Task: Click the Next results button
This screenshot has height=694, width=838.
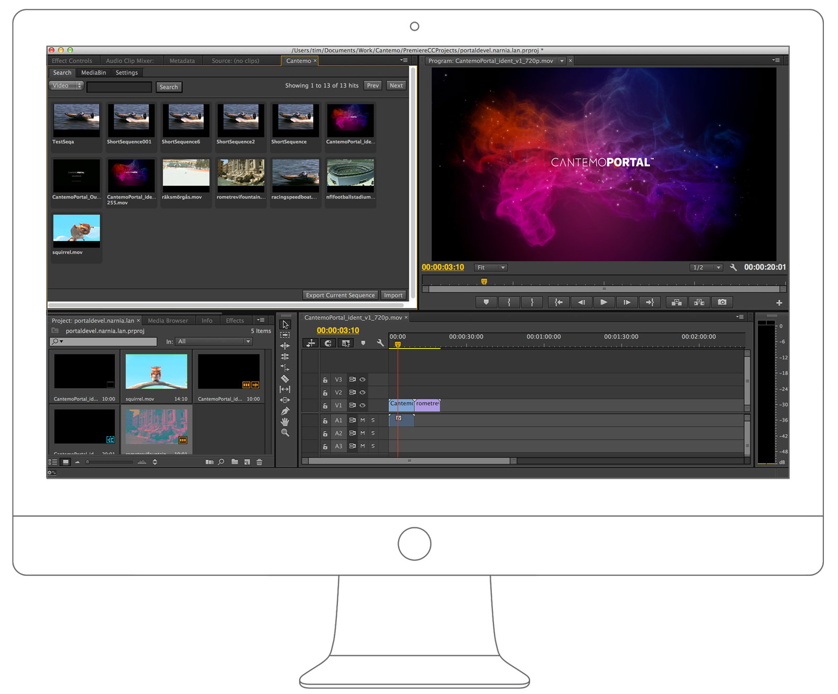Action: [396, 86]
